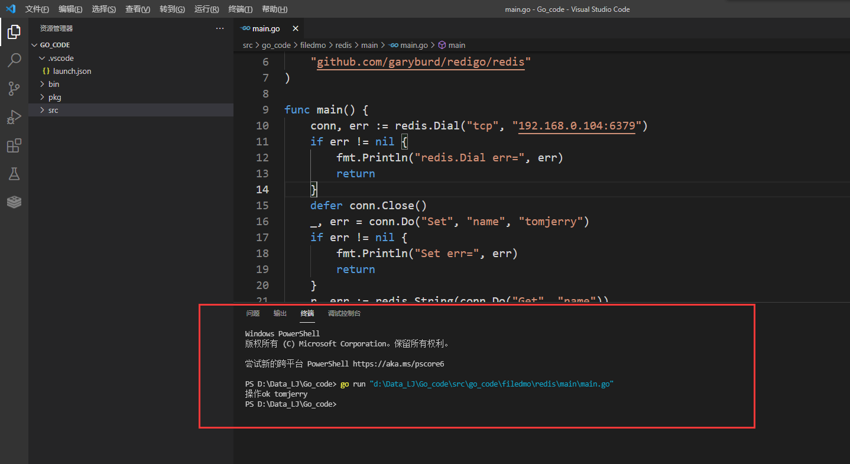Screen dimensions: 850x464
Task: Click the main folder breadcrumb segment
Action: point(369,45)
